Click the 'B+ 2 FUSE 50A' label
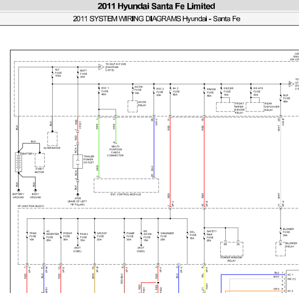This screenshot has width=299, height=293. (x=176, y=92)
